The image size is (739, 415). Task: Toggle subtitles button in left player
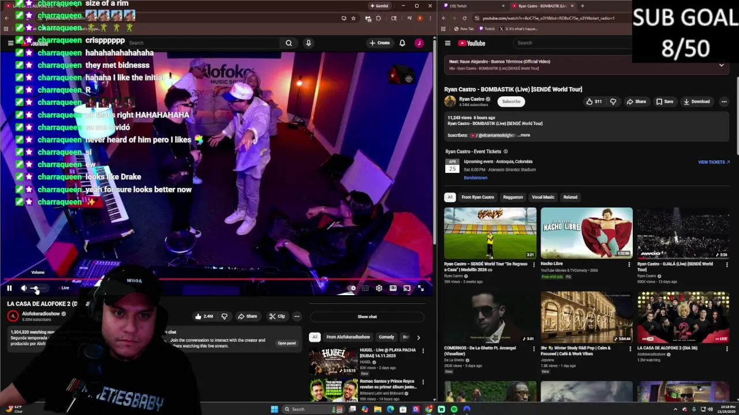365,288
